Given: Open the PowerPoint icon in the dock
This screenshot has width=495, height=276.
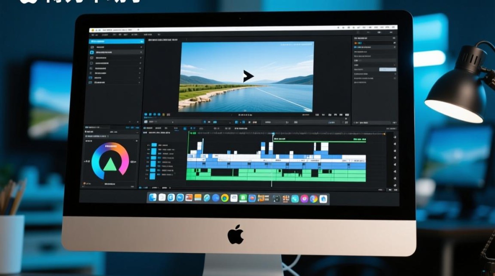Looking at the screenshot, I should [189, 198].
